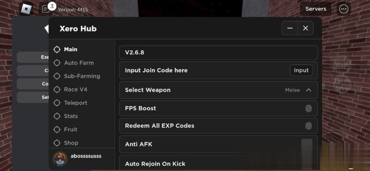Open the Race V4 tab
This screenshot has height=171, width=370.
click(x=76, y=90)
